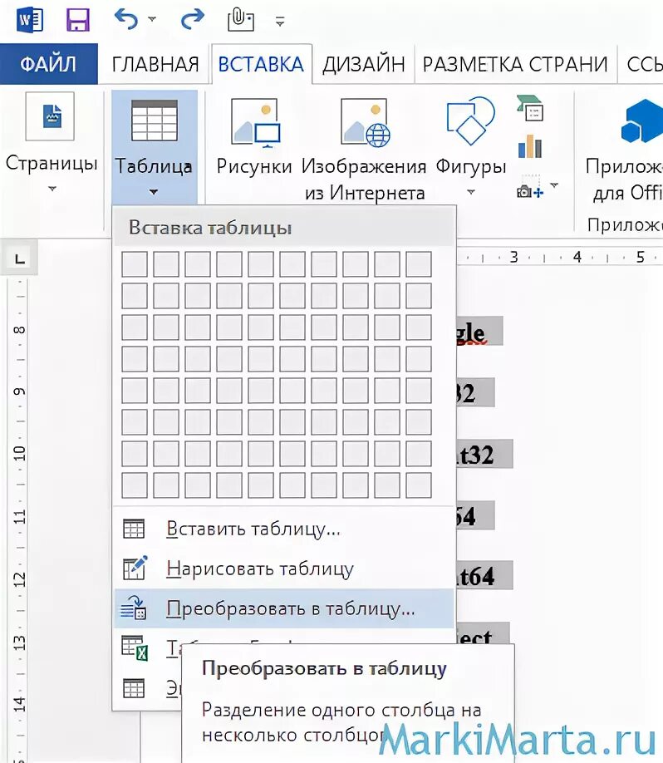Click the Вставить таблицу grid icon
Viewport: 663px width, 763px height.
click(x=134, y=529)
